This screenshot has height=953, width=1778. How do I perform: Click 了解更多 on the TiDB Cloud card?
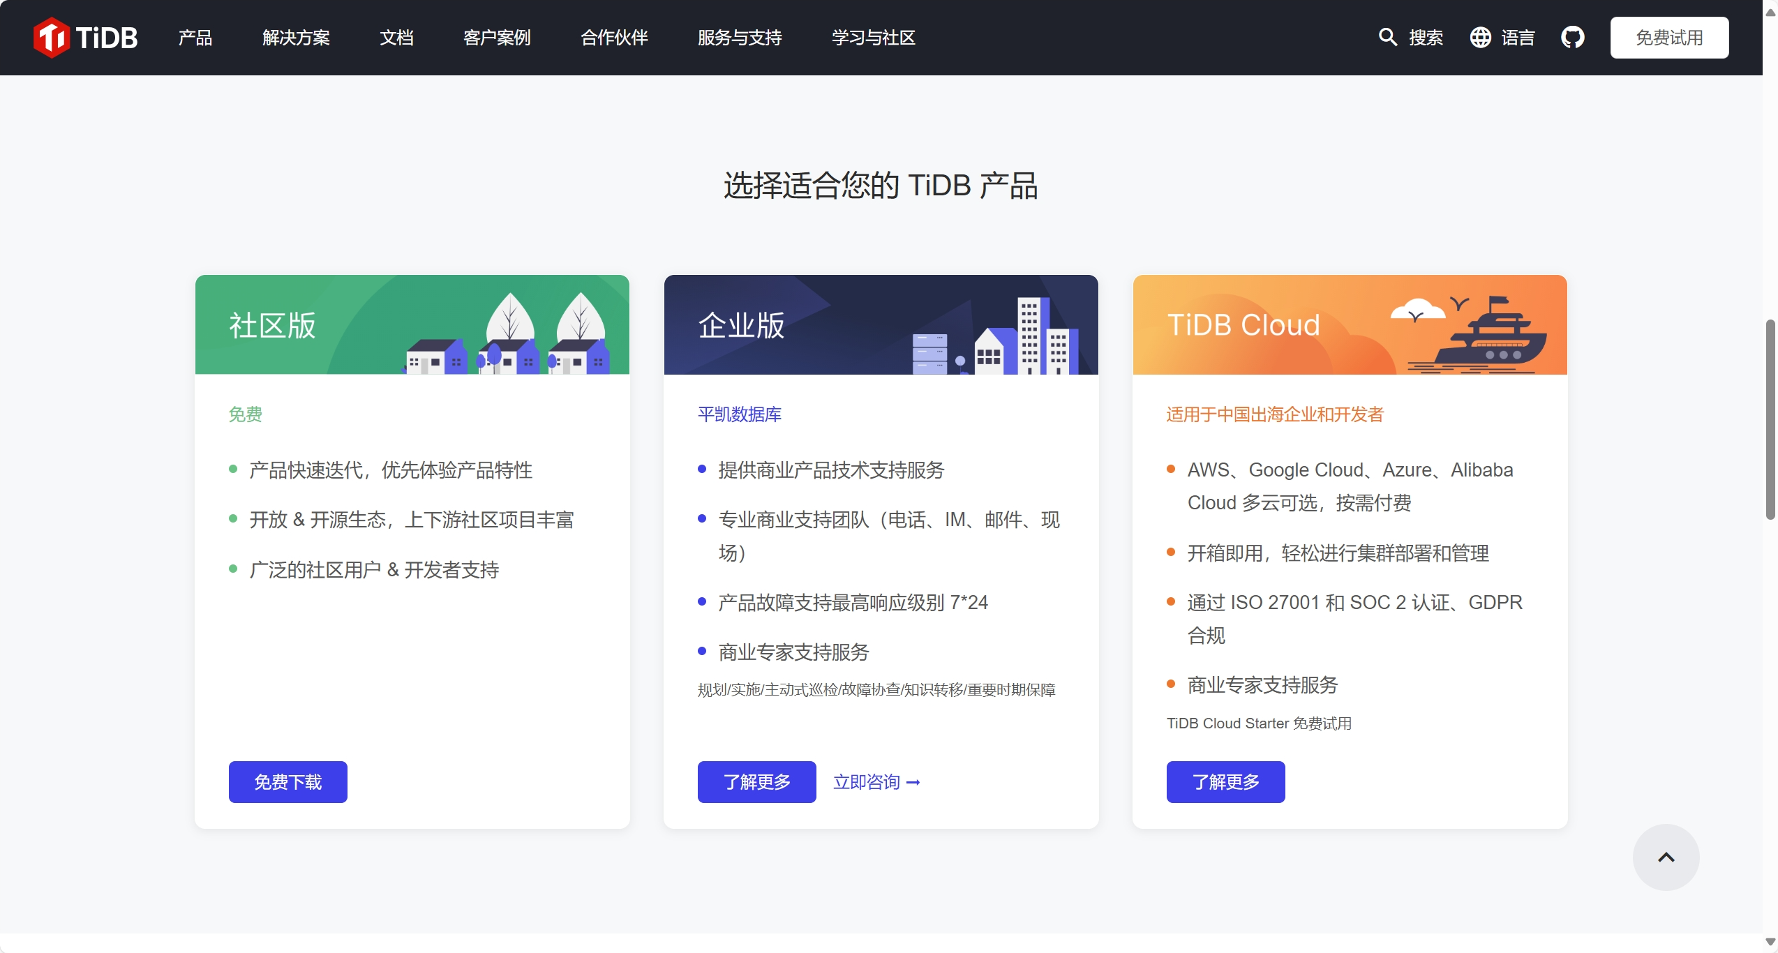pos(1225,782)
